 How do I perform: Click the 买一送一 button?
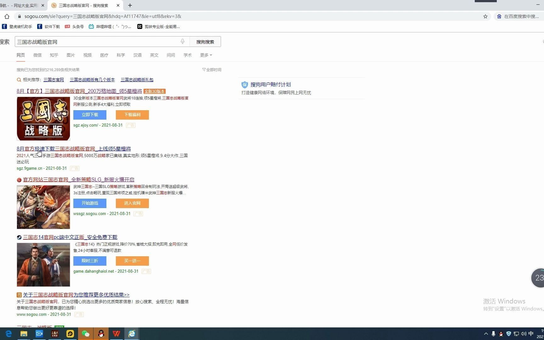[x=132, y=261]
